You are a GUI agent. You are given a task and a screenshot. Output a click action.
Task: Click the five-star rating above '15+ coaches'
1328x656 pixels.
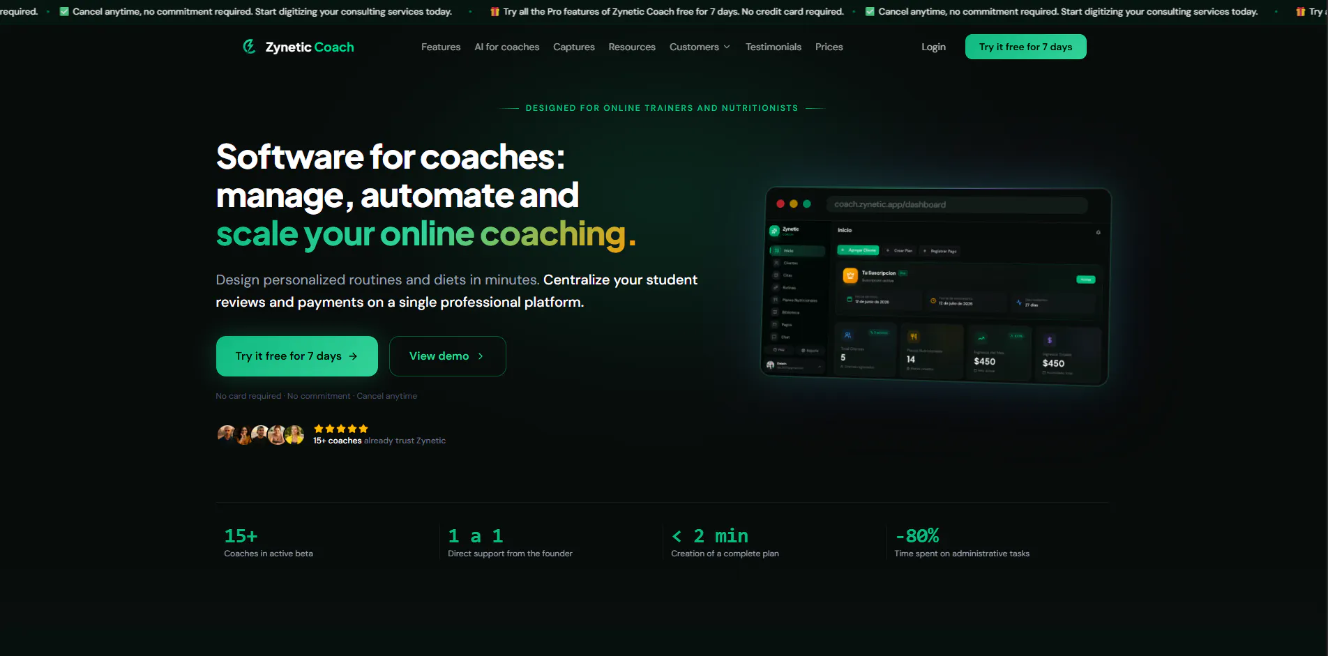tap(341, 429)
